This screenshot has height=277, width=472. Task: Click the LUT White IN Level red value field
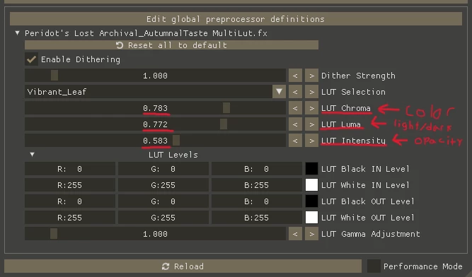click(x=70, y=185)
